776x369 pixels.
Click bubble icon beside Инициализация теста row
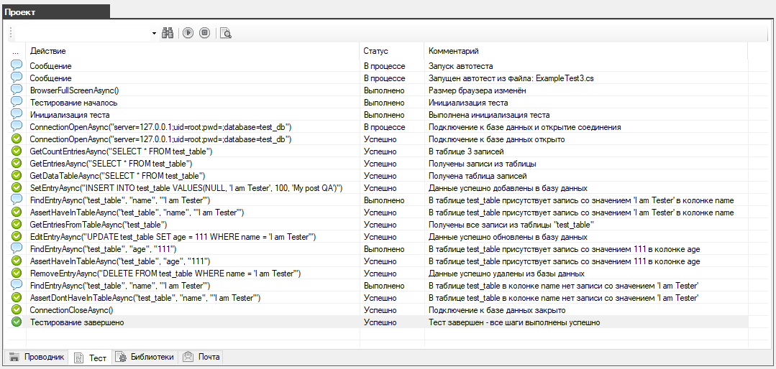click(17, 115)
